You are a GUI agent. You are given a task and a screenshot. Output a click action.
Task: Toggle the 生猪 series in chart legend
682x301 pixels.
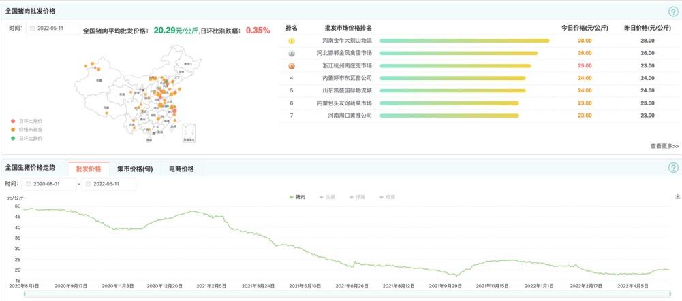coord(328,197)
